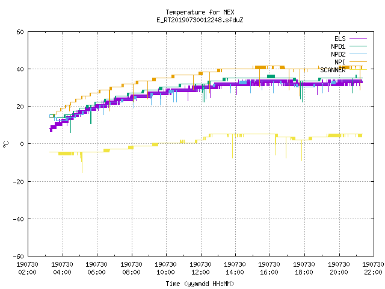
Task: Click the NPI legend label
Action: (x=340, y=62)
